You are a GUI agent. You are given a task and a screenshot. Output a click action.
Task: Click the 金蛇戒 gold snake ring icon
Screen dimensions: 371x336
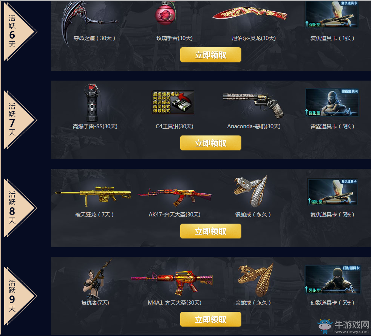(x=256, y=280)
